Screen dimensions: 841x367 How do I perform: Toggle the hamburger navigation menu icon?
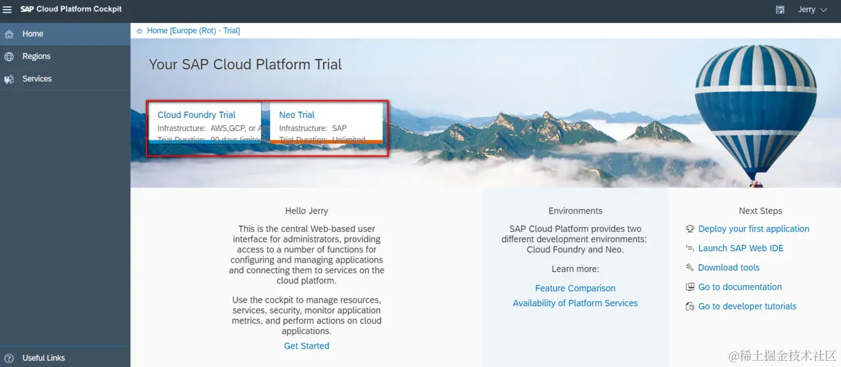click(x=7, y=9)
